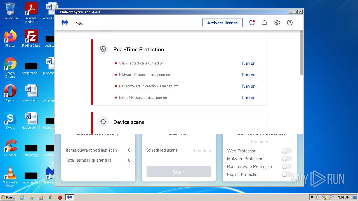Image resolution: width=358 pixels, height=201 pixels.
Task: Open CCleaner desktop shortcut
Action: pos(10,148)
